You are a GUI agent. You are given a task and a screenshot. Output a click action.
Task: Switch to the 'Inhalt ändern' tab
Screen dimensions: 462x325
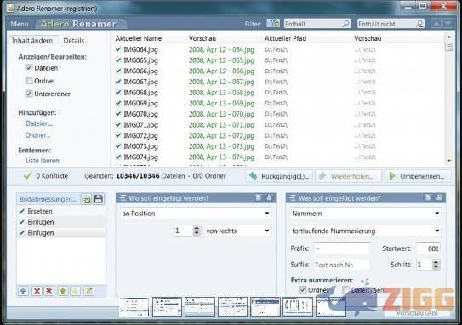pyautogui.click(x=32, y=41)
